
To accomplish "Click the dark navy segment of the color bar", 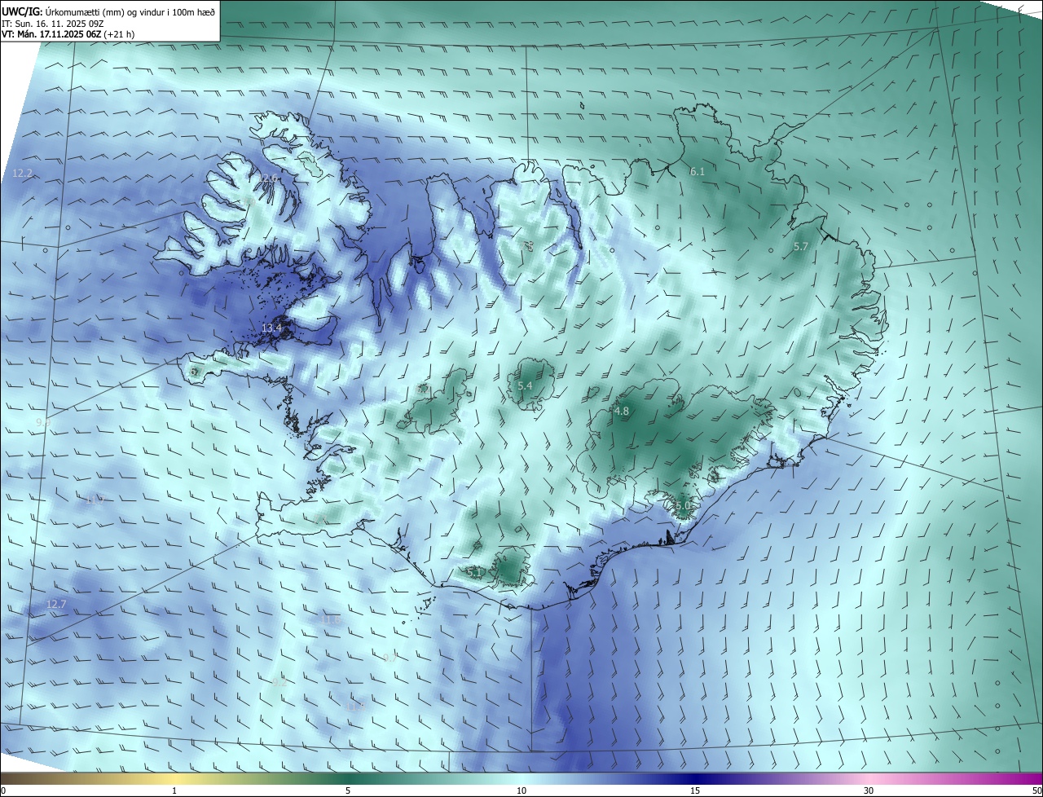I will [x=695, y=779].
